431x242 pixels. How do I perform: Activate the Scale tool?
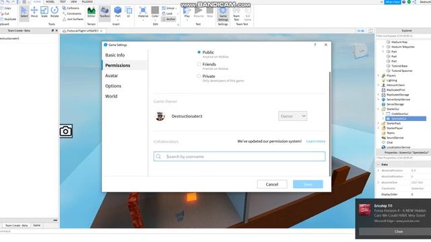pos(44,12)
